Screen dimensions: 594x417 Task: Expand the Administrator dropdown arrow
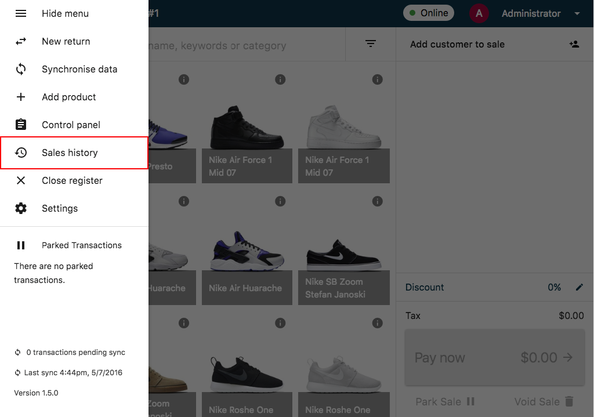click(577, 14)
